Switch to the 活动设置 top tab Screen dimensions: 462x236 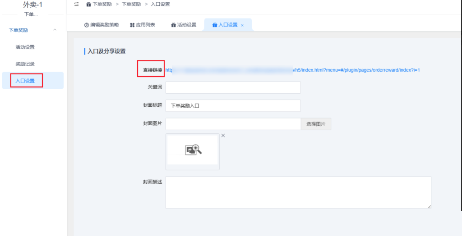(x=184, y=25)
